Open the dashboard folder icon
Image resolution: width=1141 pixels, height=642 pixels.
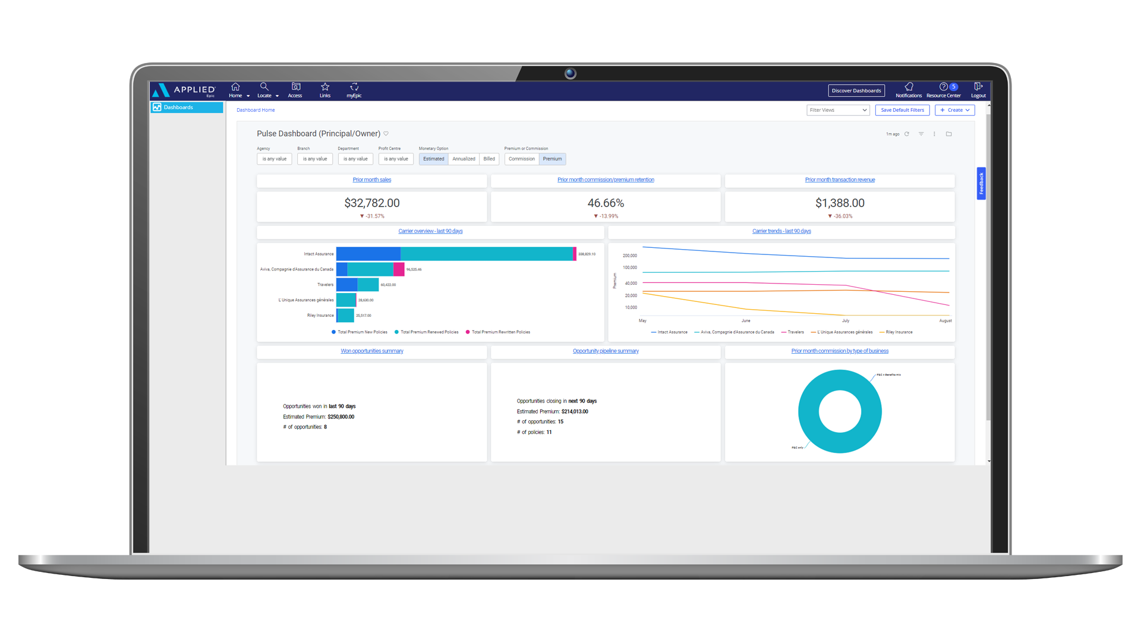click(949, 134)
